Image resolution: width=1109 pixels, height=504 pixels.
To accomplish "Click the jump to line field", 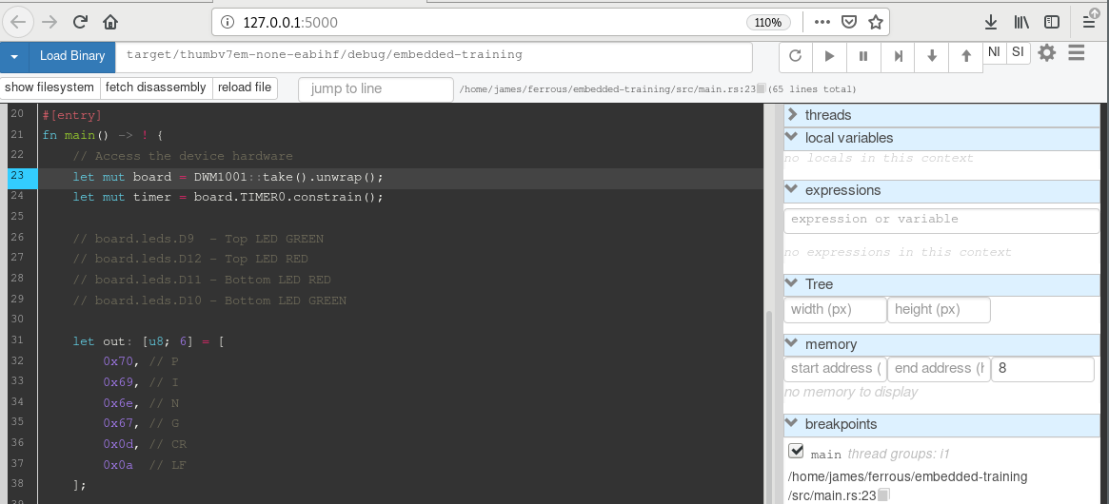I will pos(375,88).
